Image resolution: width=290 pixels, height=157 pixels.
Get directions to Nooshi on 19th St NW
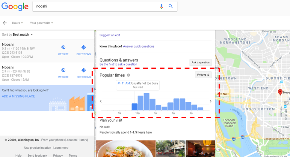pos(84,50)
